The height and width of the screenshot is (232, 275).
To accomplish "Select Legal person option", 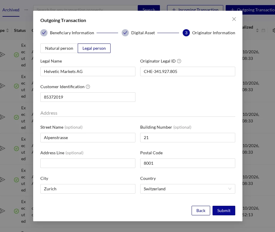I will (x=94, y=48).
